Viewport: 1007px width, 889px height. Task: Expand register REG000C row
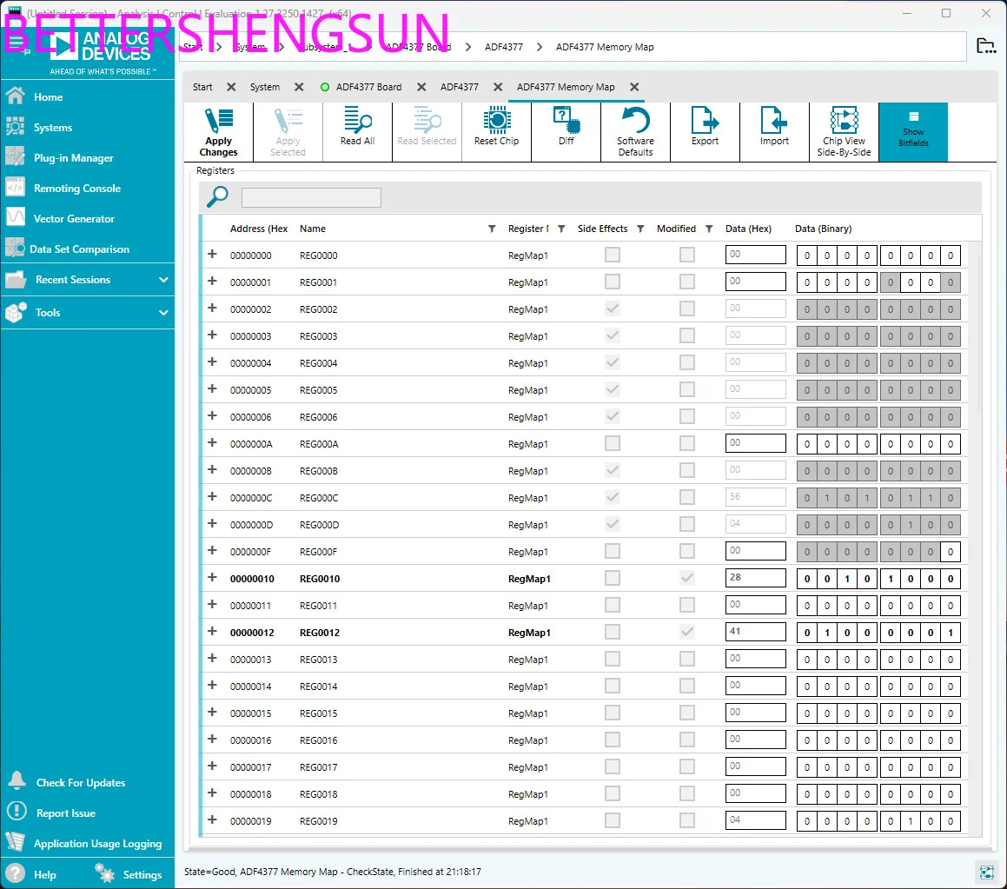(x=213, y=496)
